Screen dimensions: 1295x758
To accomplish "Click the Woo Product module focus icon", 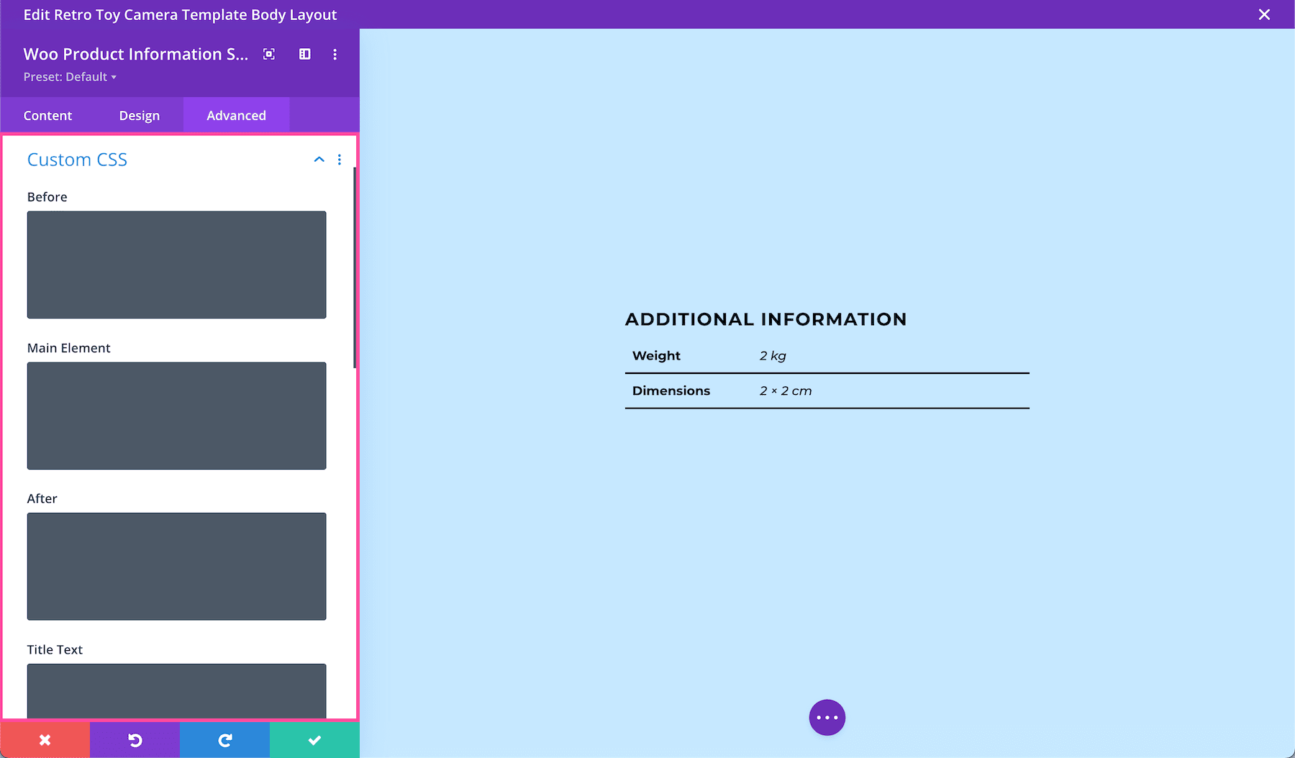I will (x=268, y=54).
